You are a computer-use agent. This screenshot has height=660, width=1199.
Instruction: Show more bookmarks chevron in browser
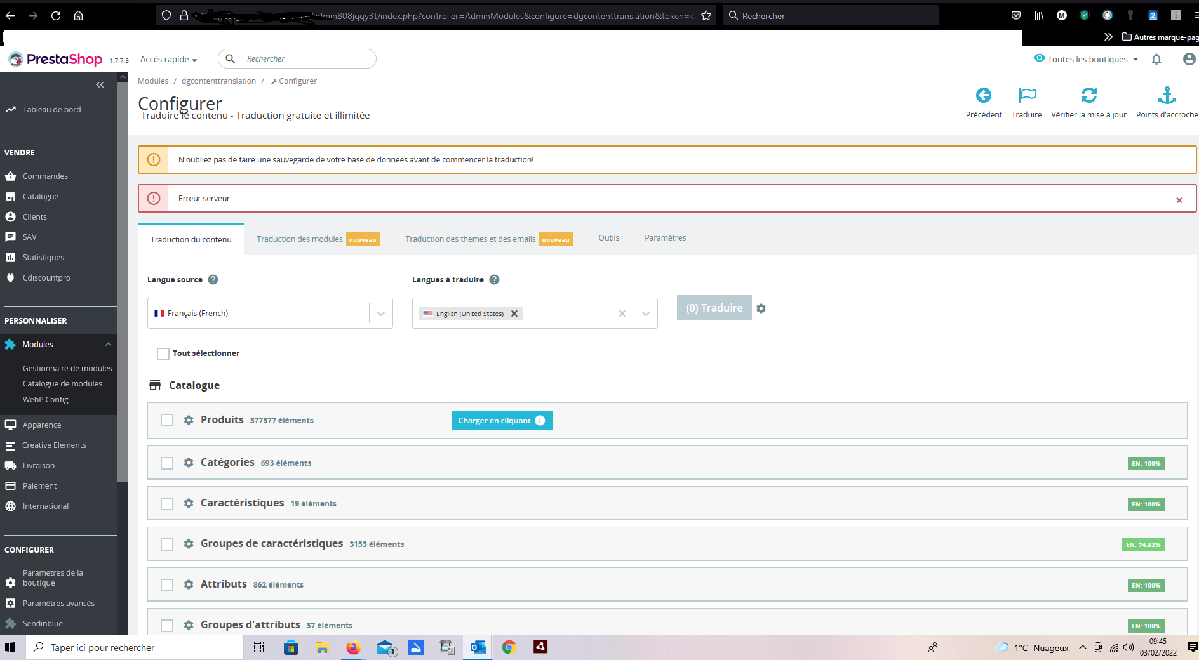point(1108,37)
